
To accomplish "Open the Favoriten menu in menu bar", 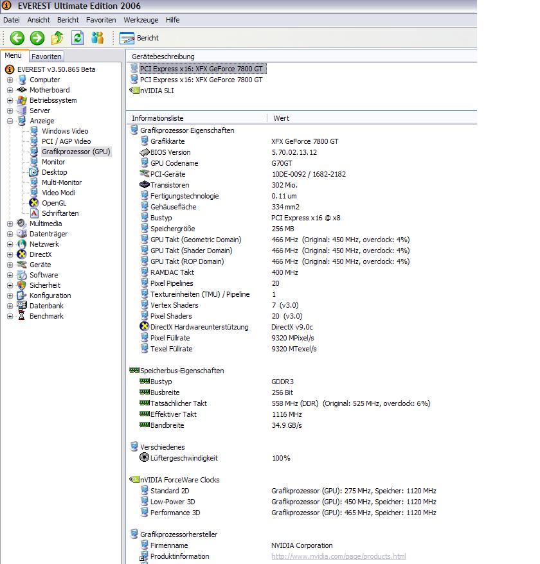I will tap(101, 20).
